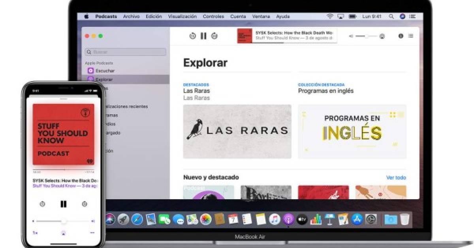Viewport: 474px width, 248px height.
Task: Open episode info icon in Mac toolbar
Action: (x=401, y=36)
